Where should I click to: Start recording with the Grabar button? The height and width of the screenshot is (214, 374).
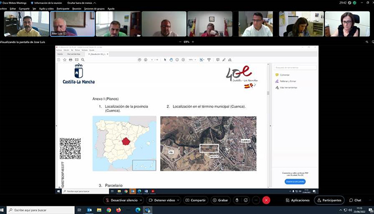tap(220, 200)
